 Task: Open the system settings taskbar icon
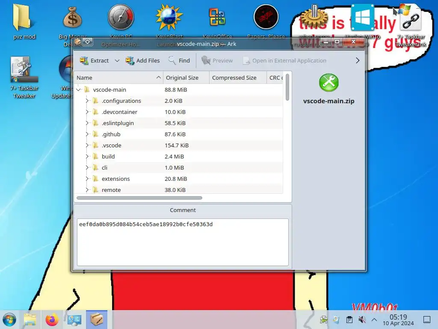click(x=74, y=320)
